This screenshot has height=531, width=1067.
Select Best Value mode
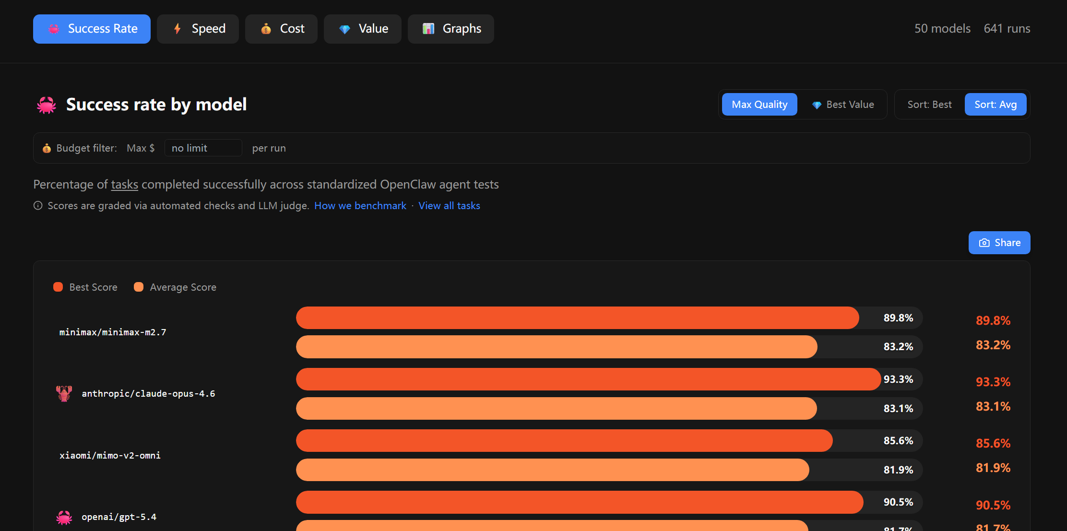coord(843,105)
